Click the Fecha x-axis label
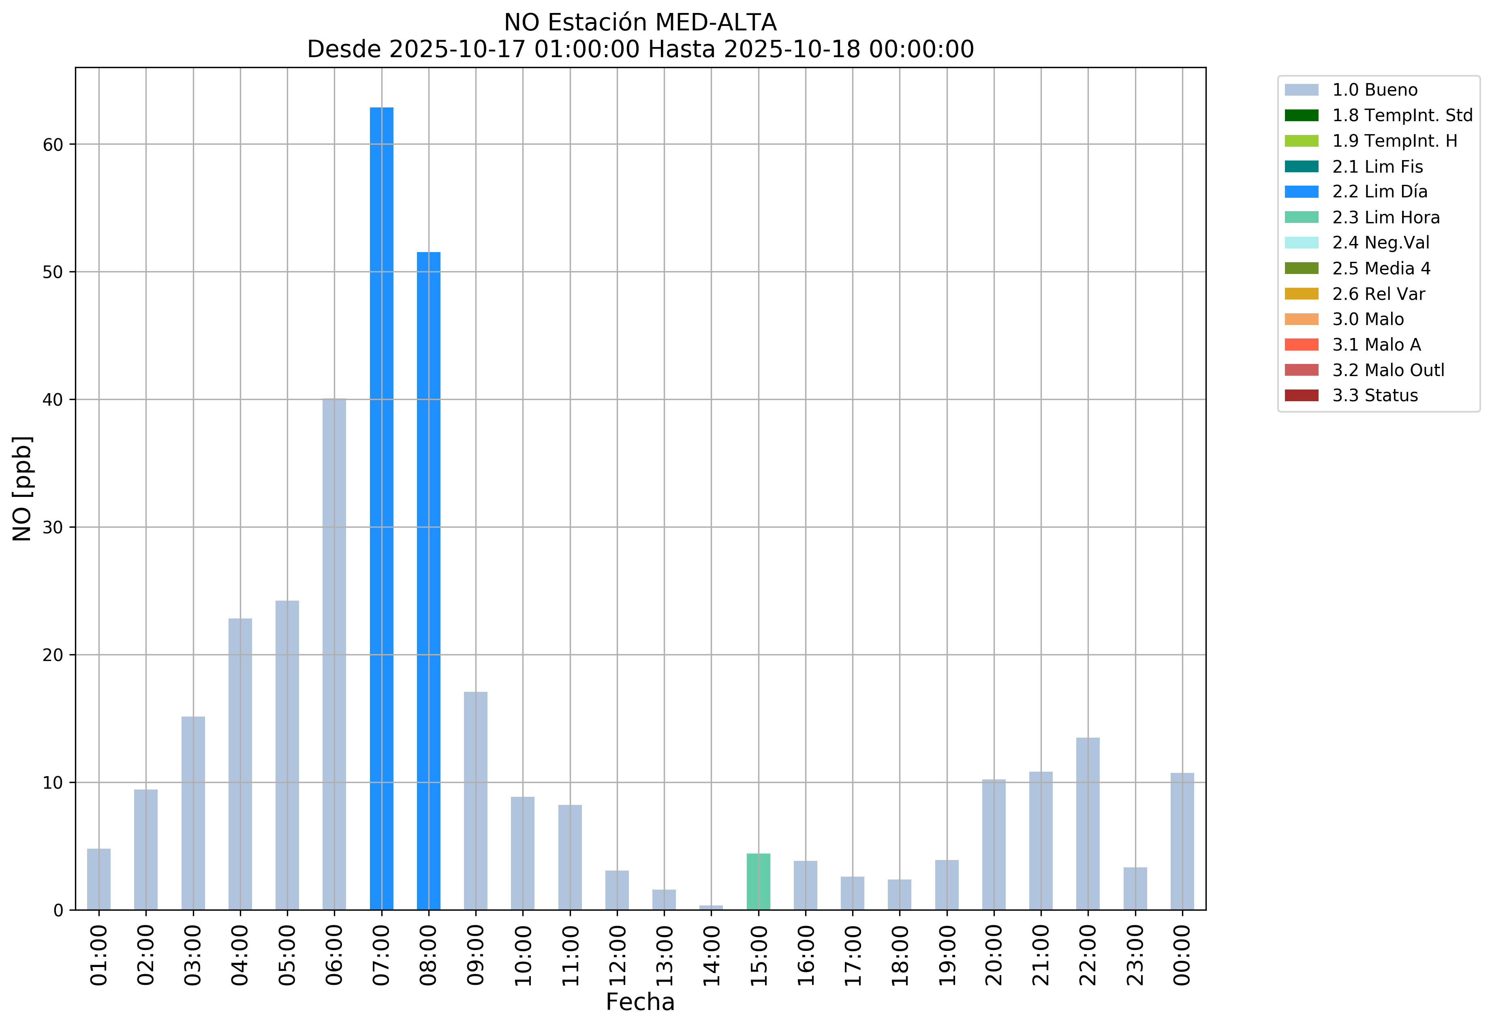Screen dimensions: 1492x1027 [640, 1003]
